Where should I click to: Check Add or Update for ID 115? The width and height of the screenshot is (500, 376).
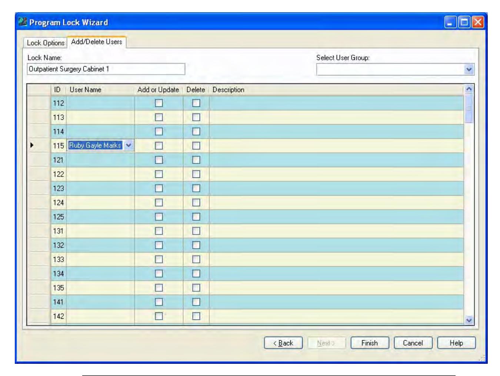point(159,146)
